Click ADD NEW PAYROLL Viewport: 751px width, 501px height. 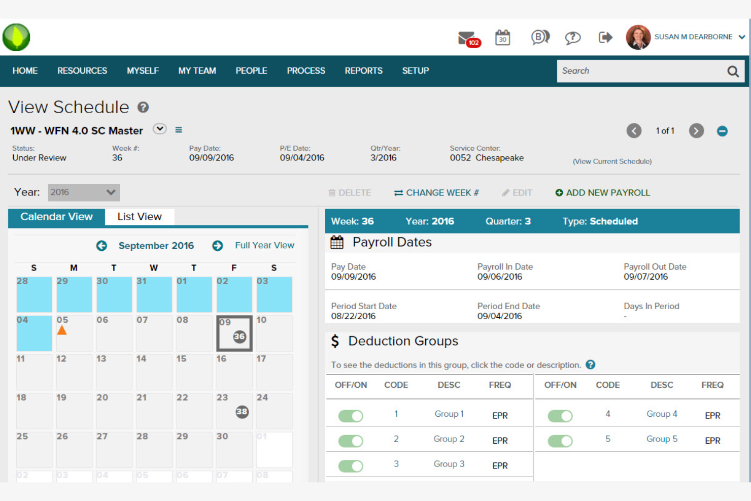pyautogui.click(x=602, y=192)
